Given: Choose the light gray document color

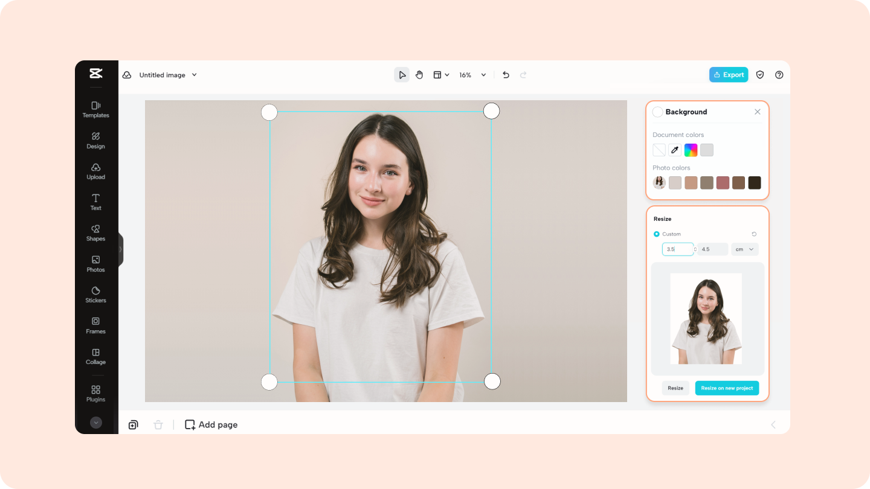Looking at the screenshot, I should tap(707, 150).
